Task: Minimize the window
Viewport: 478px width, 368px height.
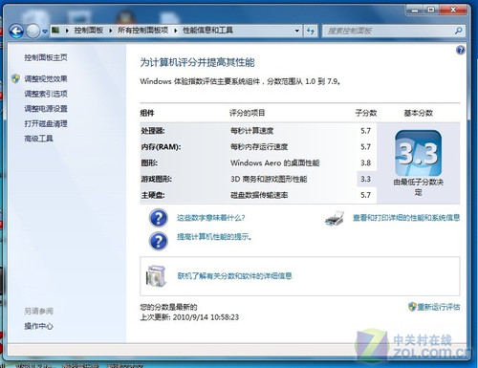Action: click(415, 11)
